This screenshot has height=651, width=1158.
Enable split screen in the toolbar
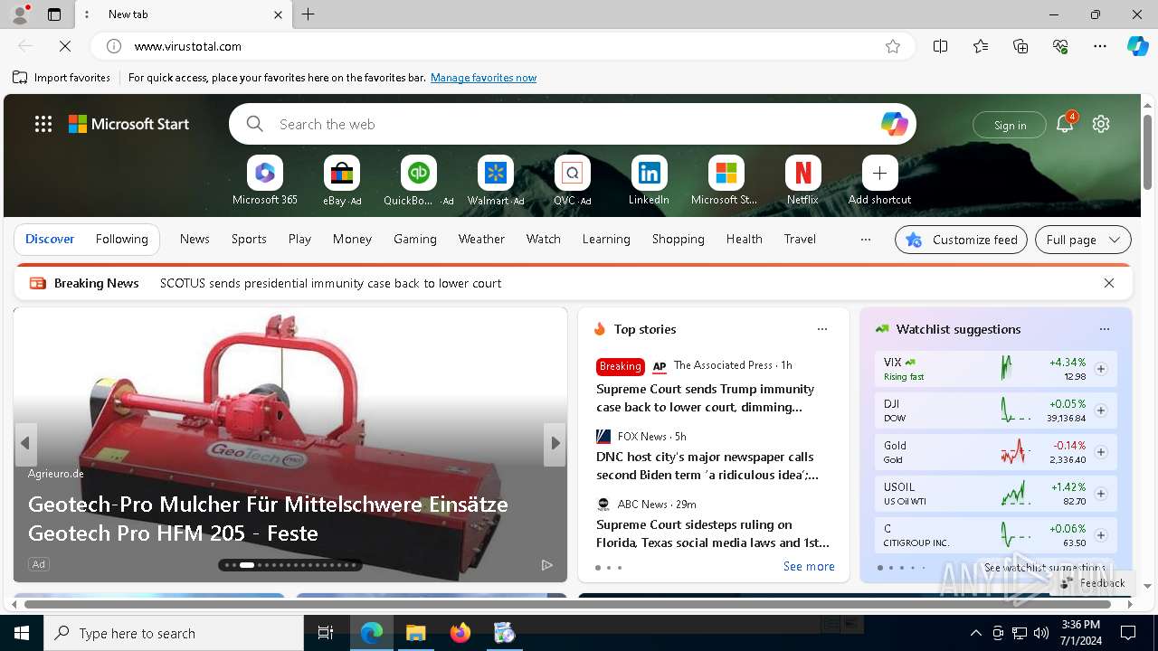[x=940, y=46]
